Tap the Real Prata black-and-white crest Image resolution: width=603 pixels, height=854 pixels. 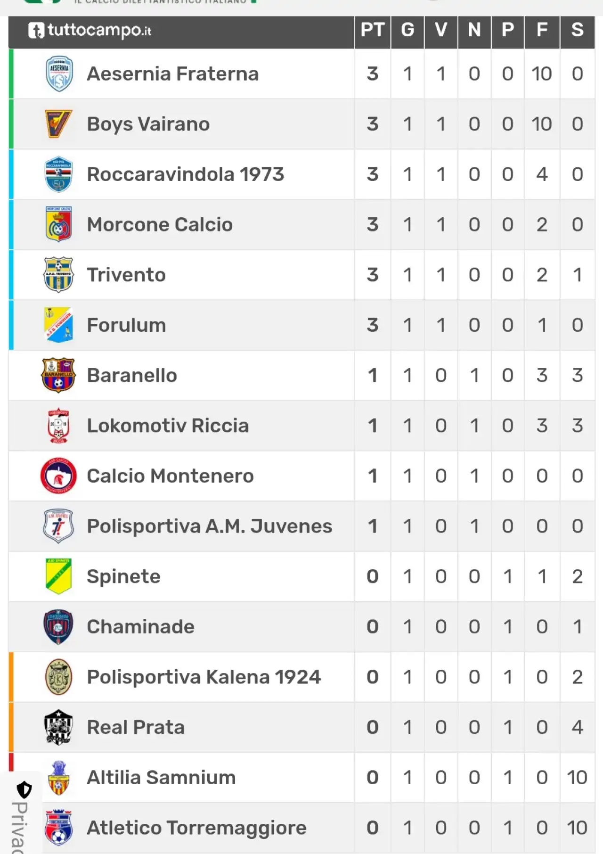(58, 727)
